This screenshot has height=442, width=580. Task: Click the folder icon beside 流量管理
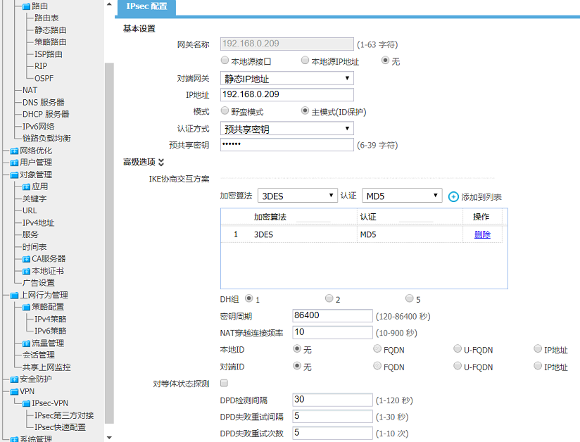pyautogui.click(x=26, y=343)
